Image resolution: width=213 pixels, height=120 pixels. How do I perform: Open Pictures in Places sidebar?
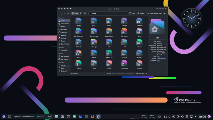[64, 29]
